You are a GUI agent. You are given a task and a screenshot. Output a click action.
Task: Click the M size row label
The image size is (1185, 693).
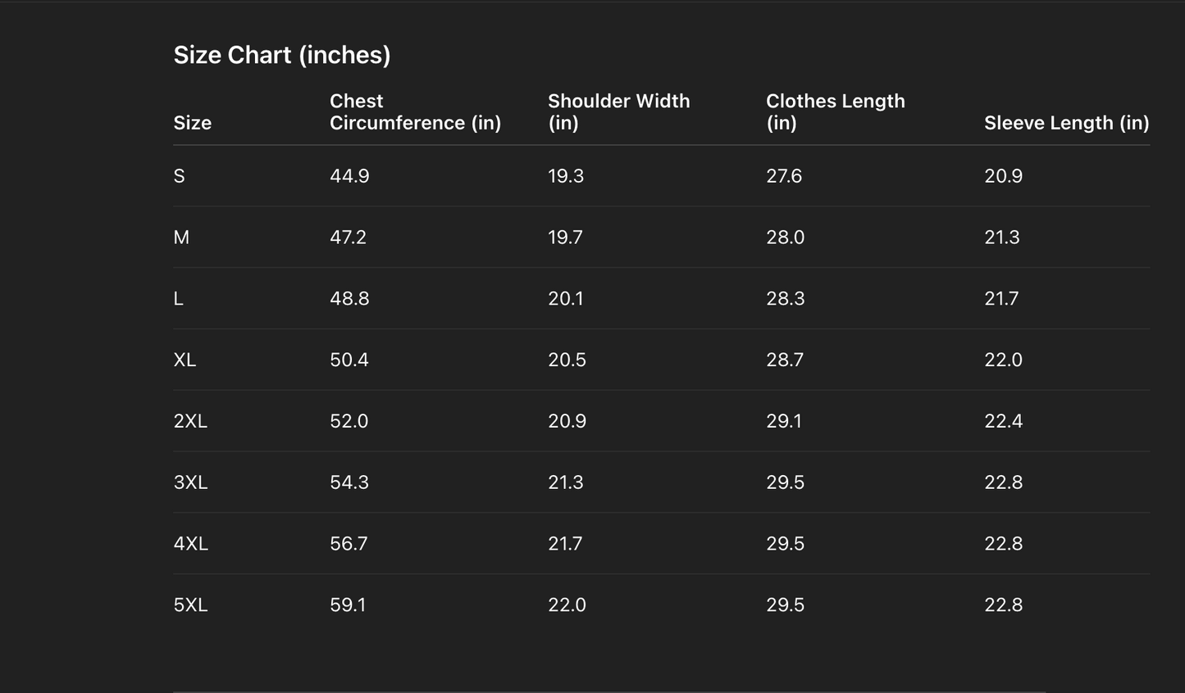[181, 238]
